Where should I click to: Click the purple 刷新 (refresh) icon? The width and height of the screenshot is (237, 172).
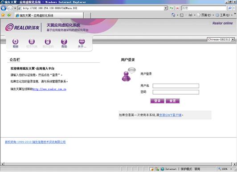pyautogui.click(x=16, y=41)
